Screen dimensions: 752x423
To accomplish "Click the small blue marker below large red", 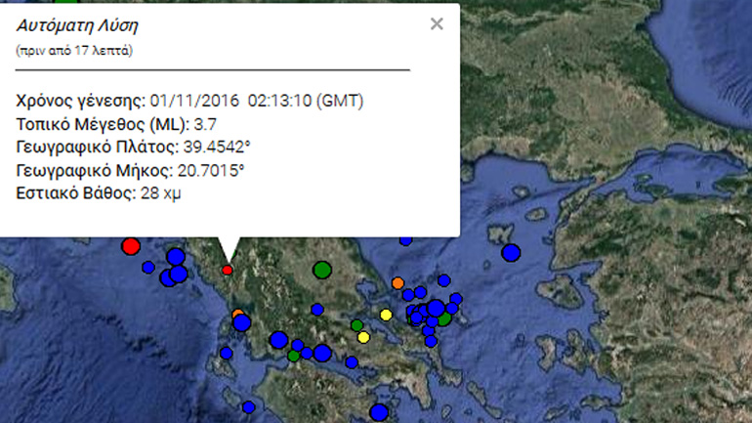I will coord(147,267).
